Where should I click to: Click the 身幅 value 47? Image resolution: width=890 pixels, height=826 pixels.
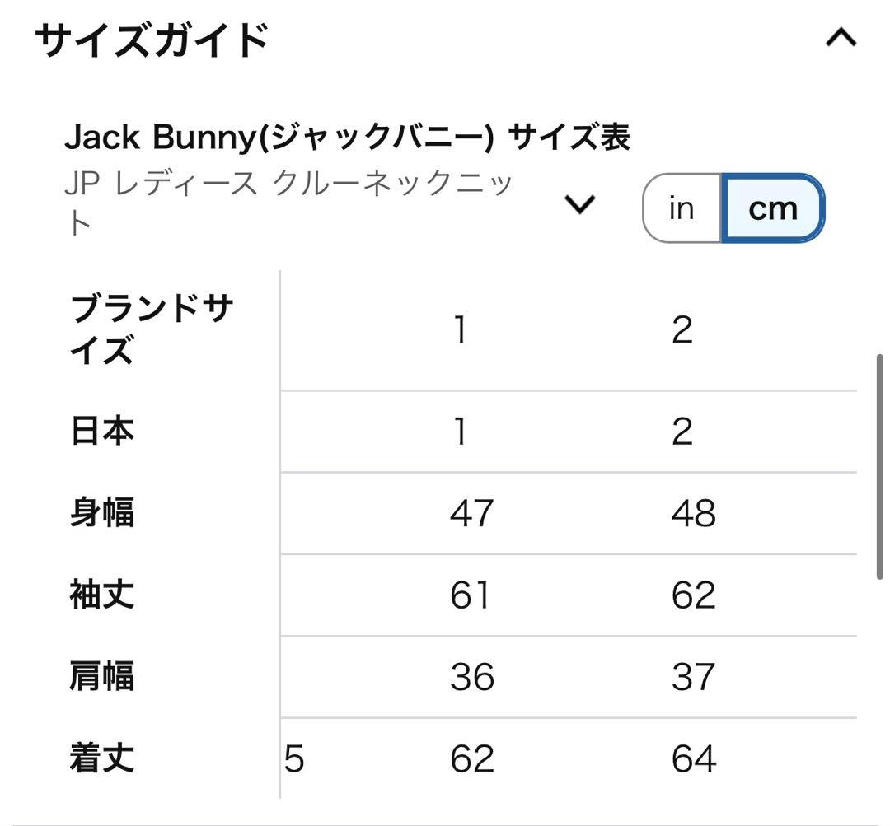click(x=471, y=512)
